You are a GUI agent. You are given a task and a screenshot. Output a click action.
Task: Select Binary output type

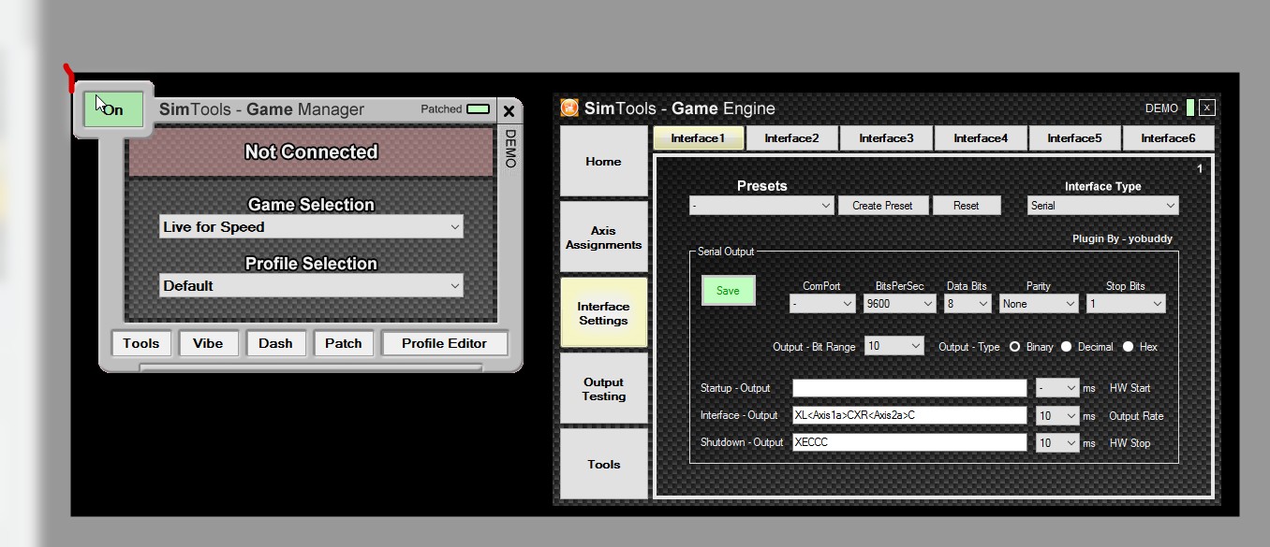[x=1014, y=347]
